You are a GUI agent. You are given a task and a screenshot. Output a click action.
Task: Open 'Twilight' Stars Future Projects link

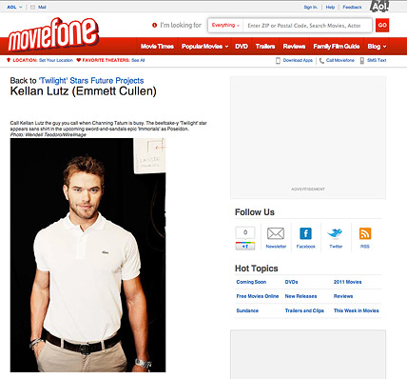click(91, 81)
